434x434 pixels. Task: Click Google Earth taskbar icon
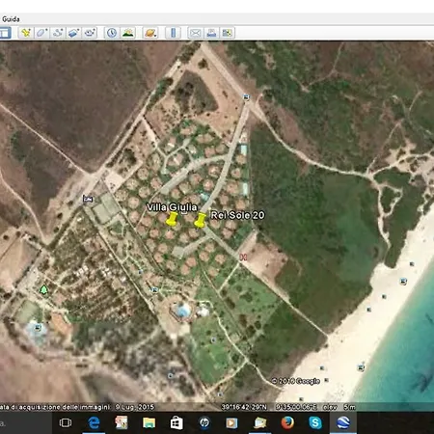[x=343, y=422]
